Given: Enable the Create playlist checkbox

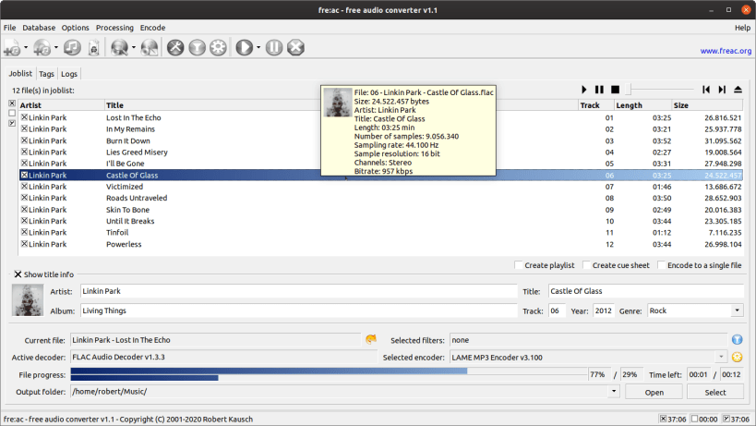Looking at the screenshot, I should click(518, 265).
